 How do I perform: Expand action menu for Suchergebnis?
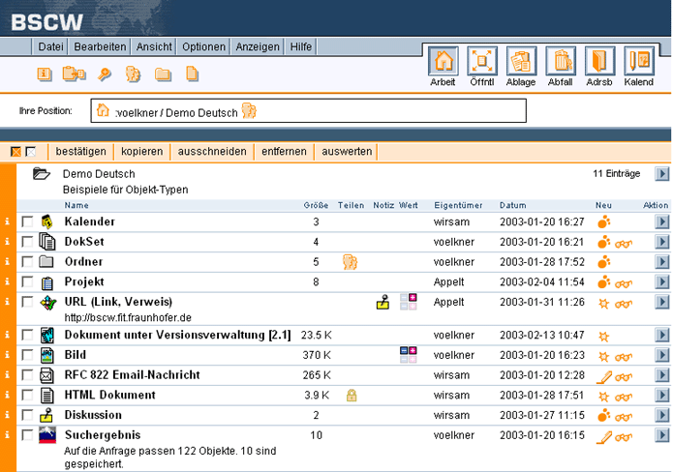pos(661,436)
